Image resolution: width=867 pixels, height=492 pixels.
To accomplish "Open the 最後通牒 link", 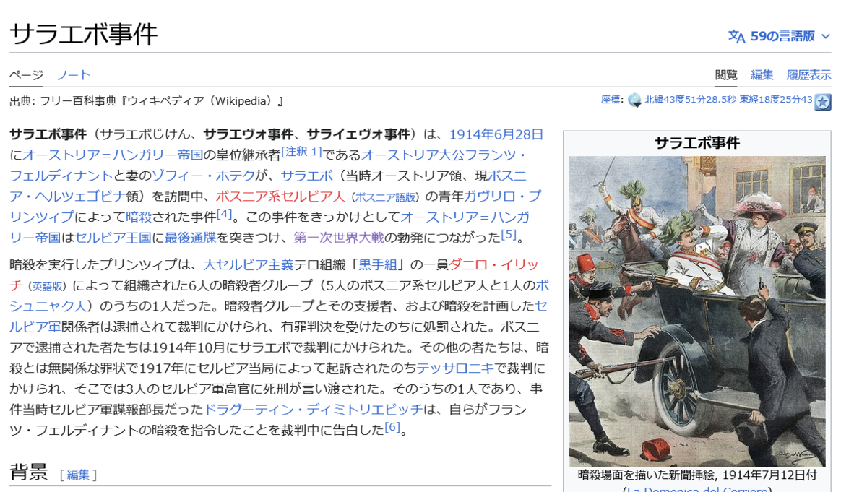I will (x=191, y=237).
